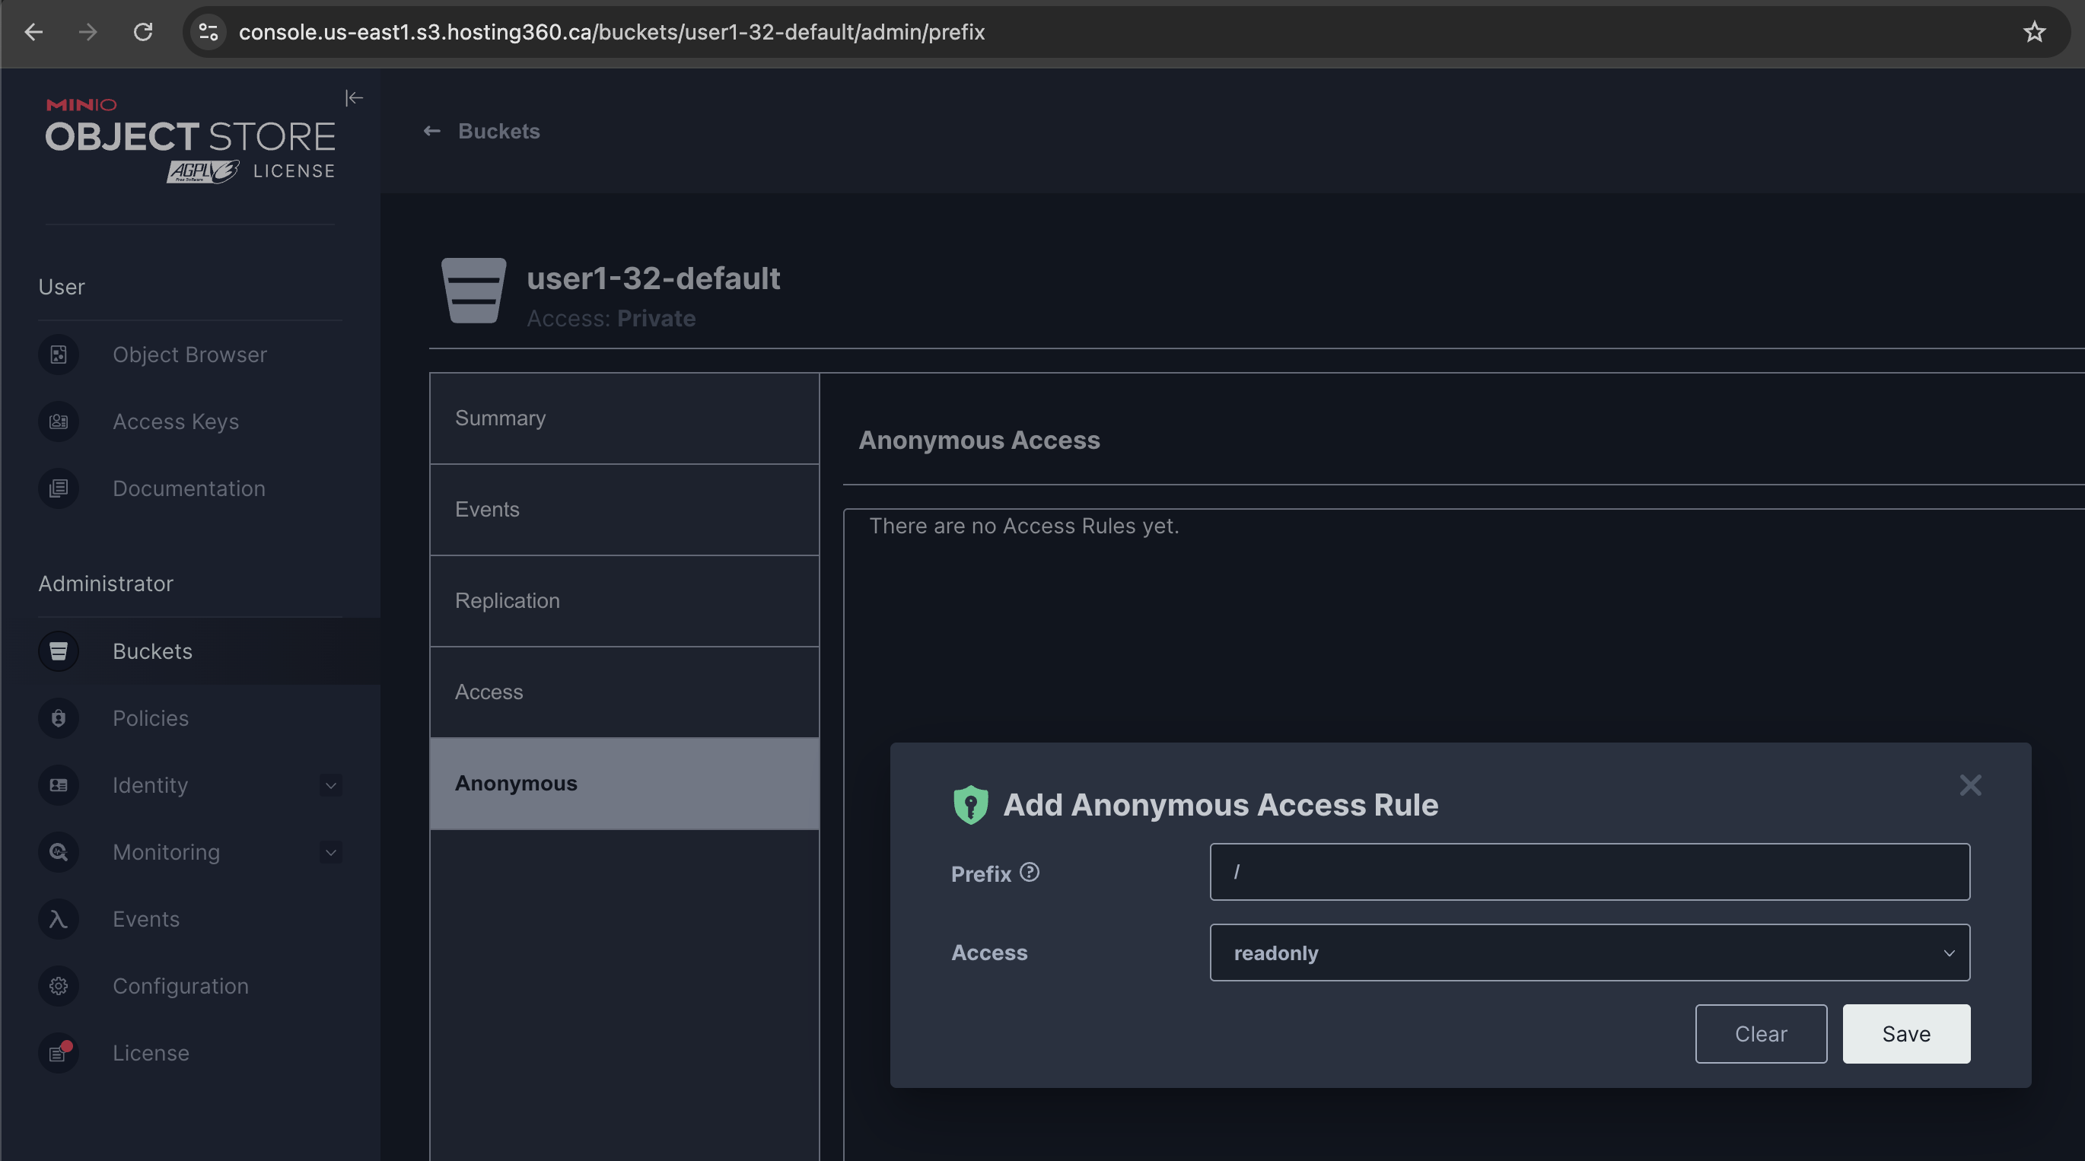This screenshot has width=2085, height=1161.
Task: Click the Events lambda icon
Action: tap(59, 919)
